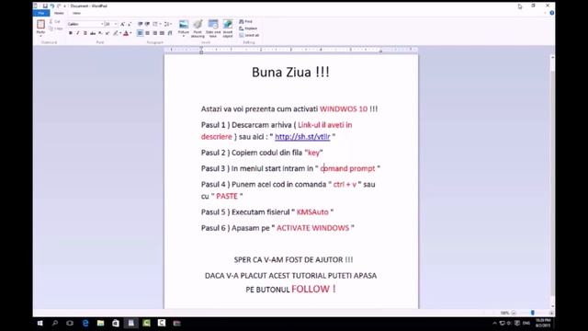Click the taskbar clock
This screenshot has width=588, height=331.
click(x=543, y=323)
